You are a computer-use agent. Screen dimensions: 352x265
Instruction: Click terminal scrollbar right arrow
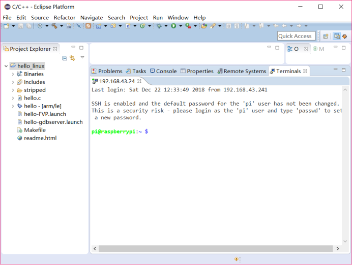pos(338,249)
